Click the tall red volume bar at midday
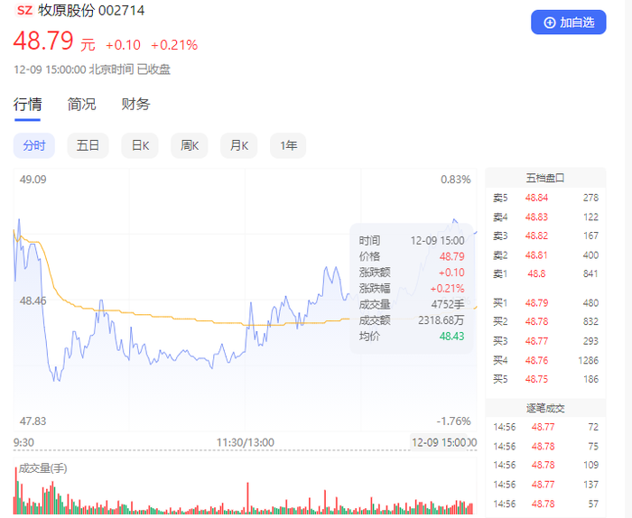The width and height of the screenshot is (632, 518). (x=248, y=498)
